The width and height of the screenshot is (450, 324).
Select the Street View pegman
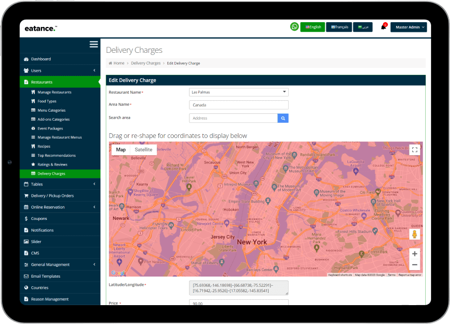(x=414, y=235)
